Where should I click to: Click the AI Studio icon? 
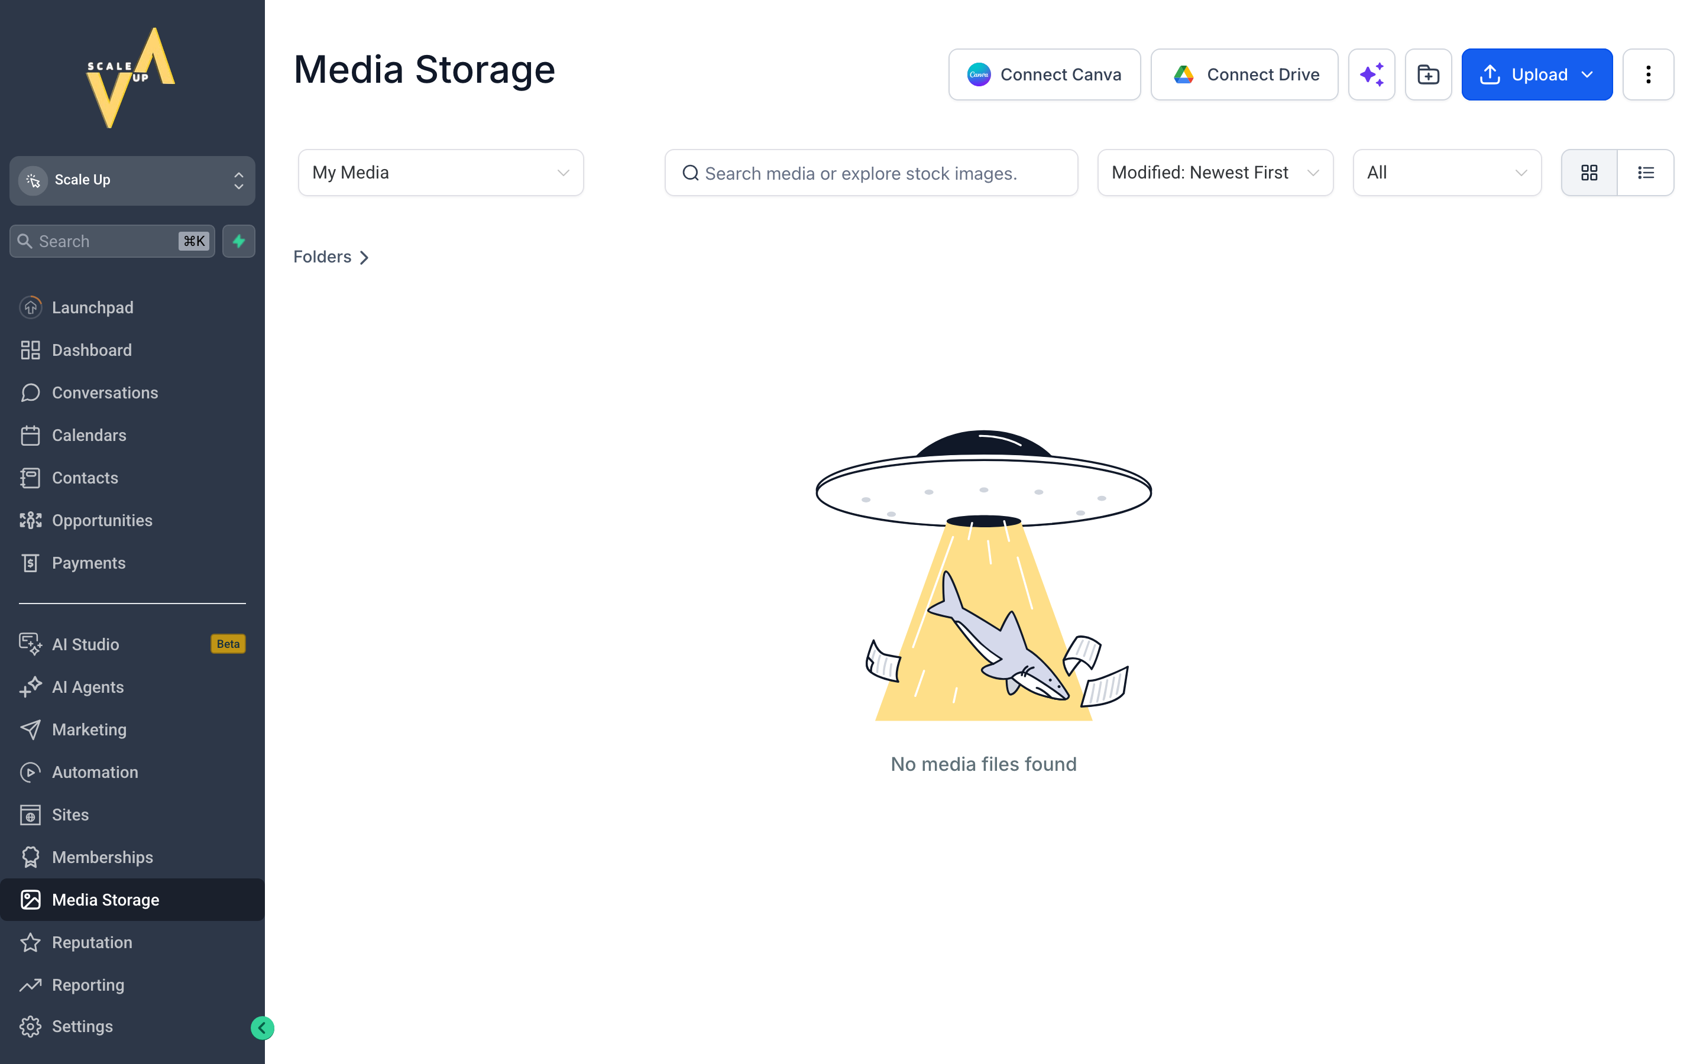(30, 644)
